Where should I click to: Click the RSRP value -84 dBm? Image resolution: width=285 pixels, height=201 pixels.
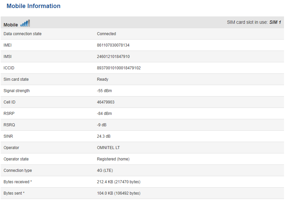tap(104, 114)
